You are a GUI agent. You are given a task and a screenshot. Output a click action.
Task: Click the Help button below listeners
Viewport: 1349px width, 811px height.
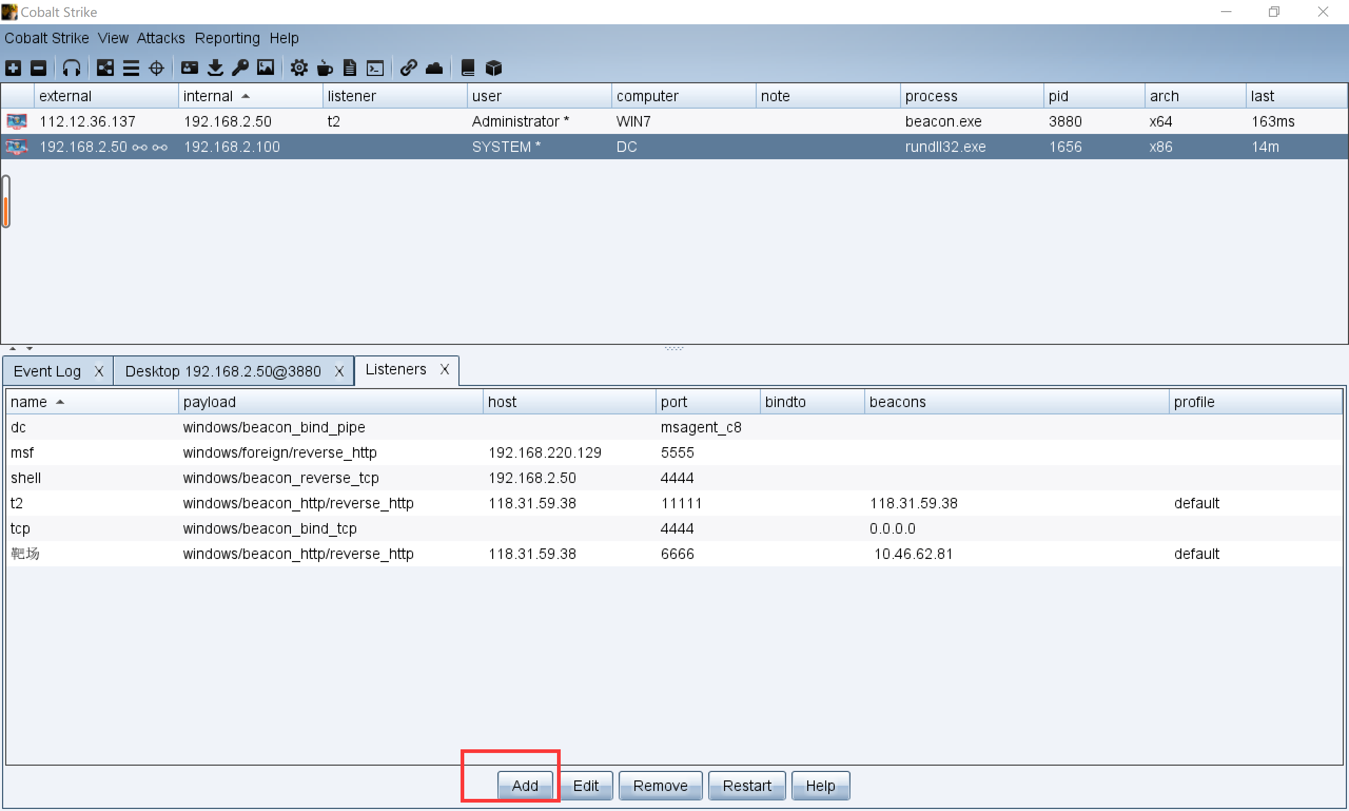(x=820, y=785)
